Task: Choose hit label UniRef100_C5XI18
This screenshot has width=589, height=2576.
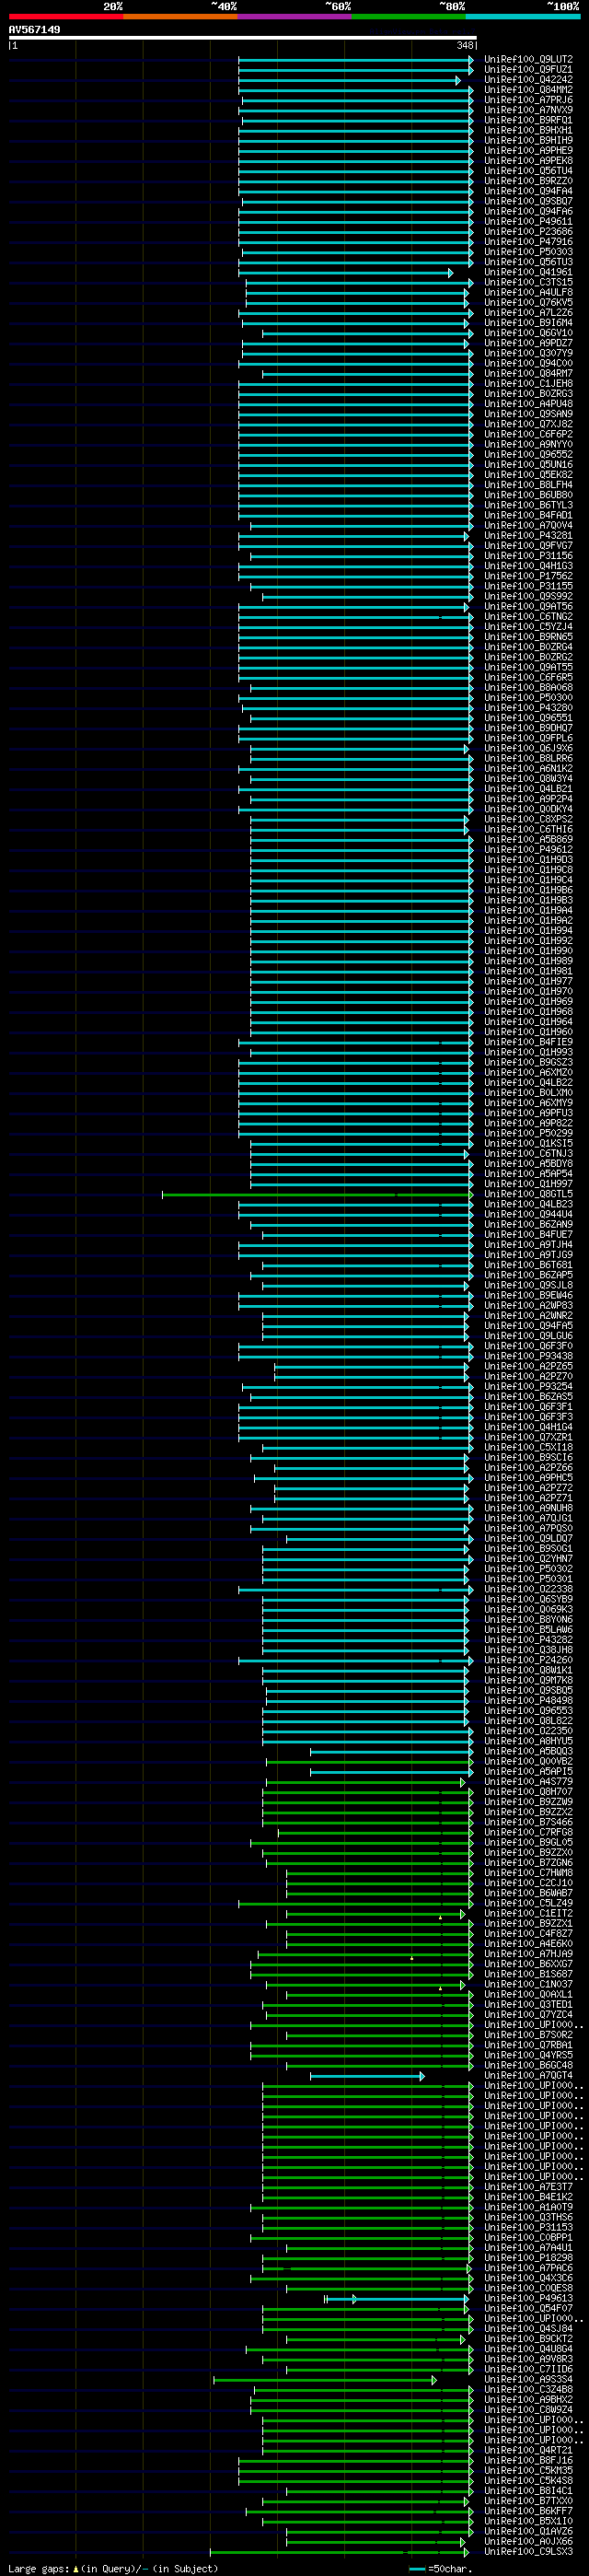Action: coord(529,1447)
